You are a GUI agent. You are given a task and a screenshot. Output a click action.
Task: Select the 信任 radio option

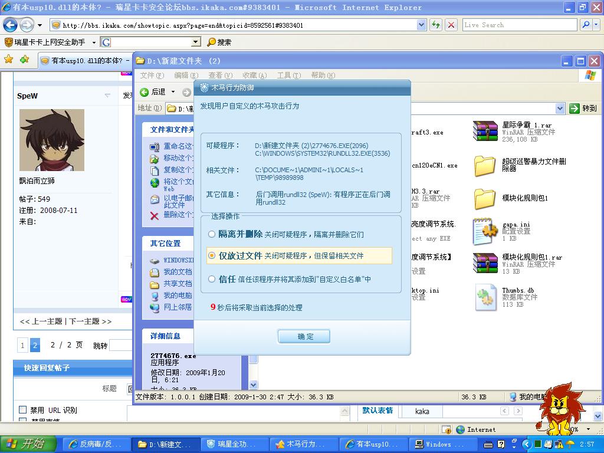212,279
